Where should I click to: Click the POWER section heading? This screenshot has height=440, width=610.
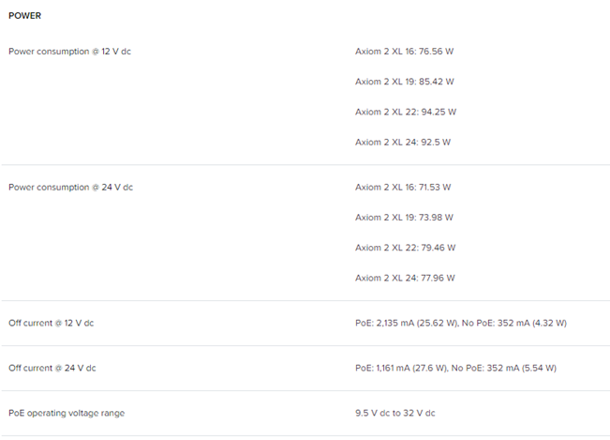[25, 16]
